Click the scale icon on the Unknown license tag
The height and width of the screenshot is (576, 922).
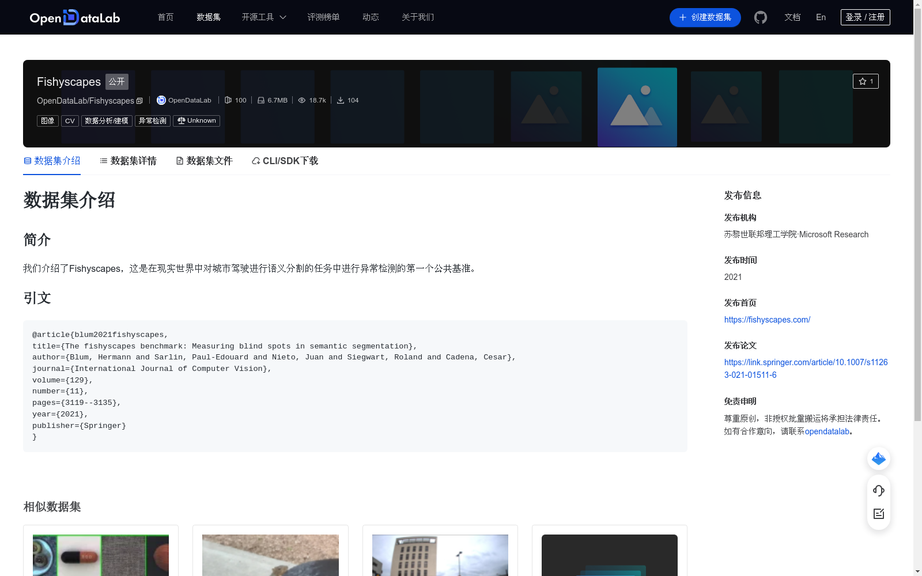[180, 120]
